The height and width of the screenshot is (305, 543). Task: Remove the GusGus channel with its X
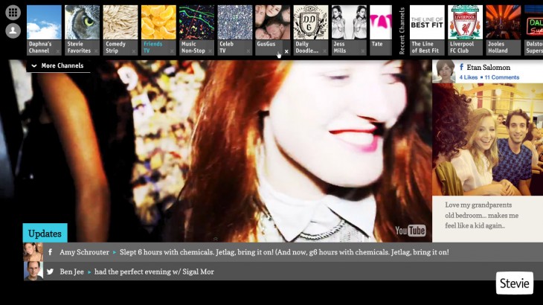point(286,51)
